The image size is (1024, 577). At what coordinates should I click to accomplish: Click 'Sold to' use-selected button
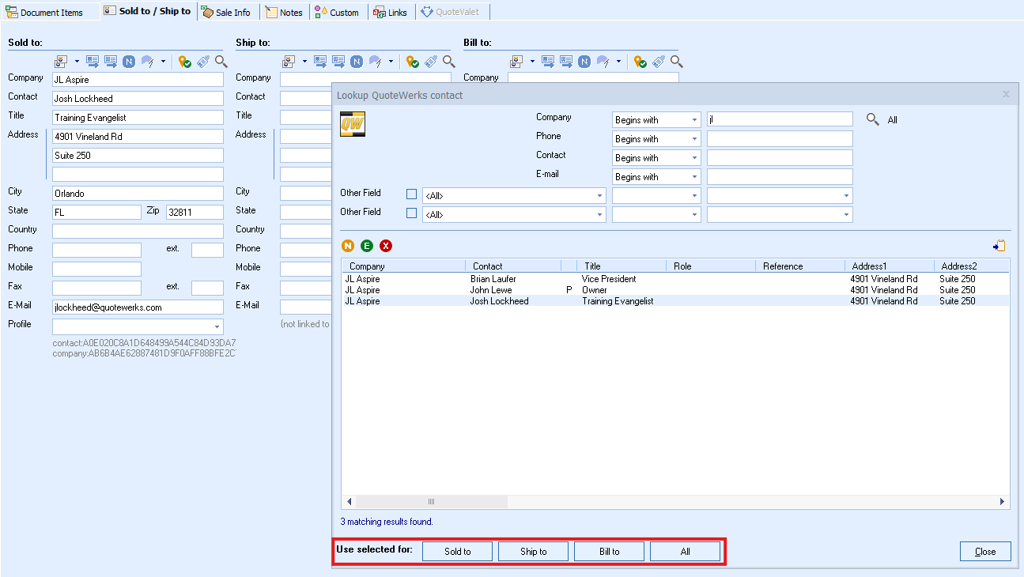(x=457, y=552)
